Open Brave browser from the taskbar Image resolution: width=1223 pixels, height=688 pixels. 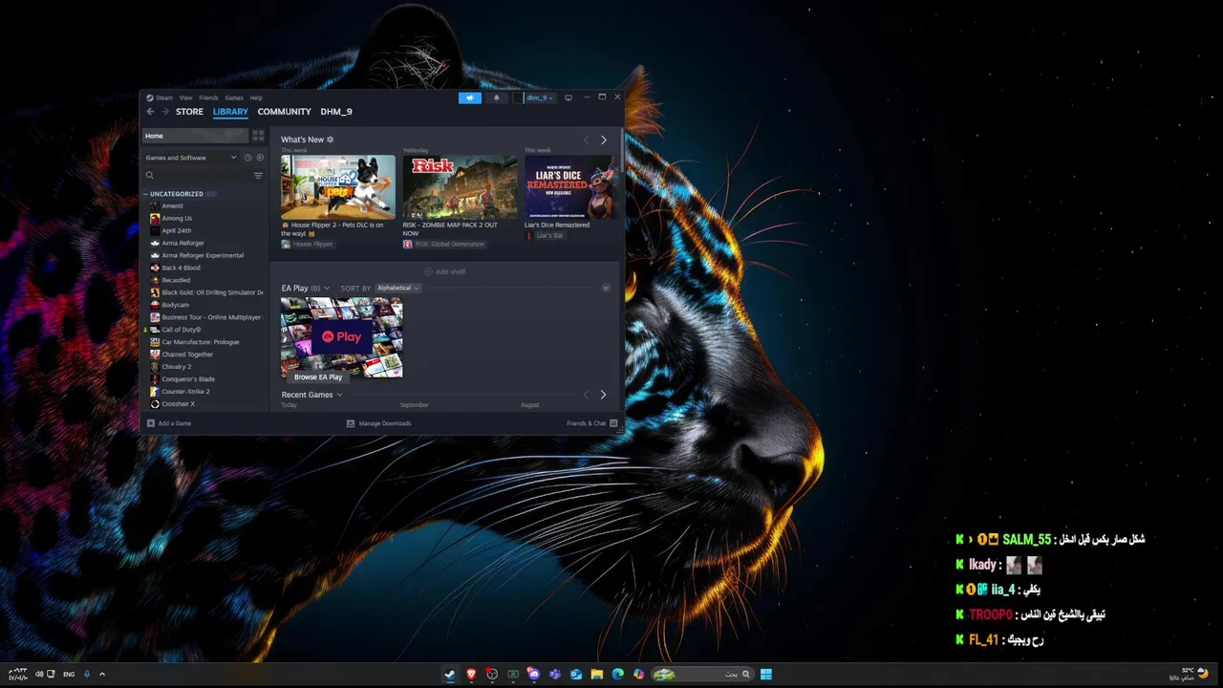[x=471, y=675]
